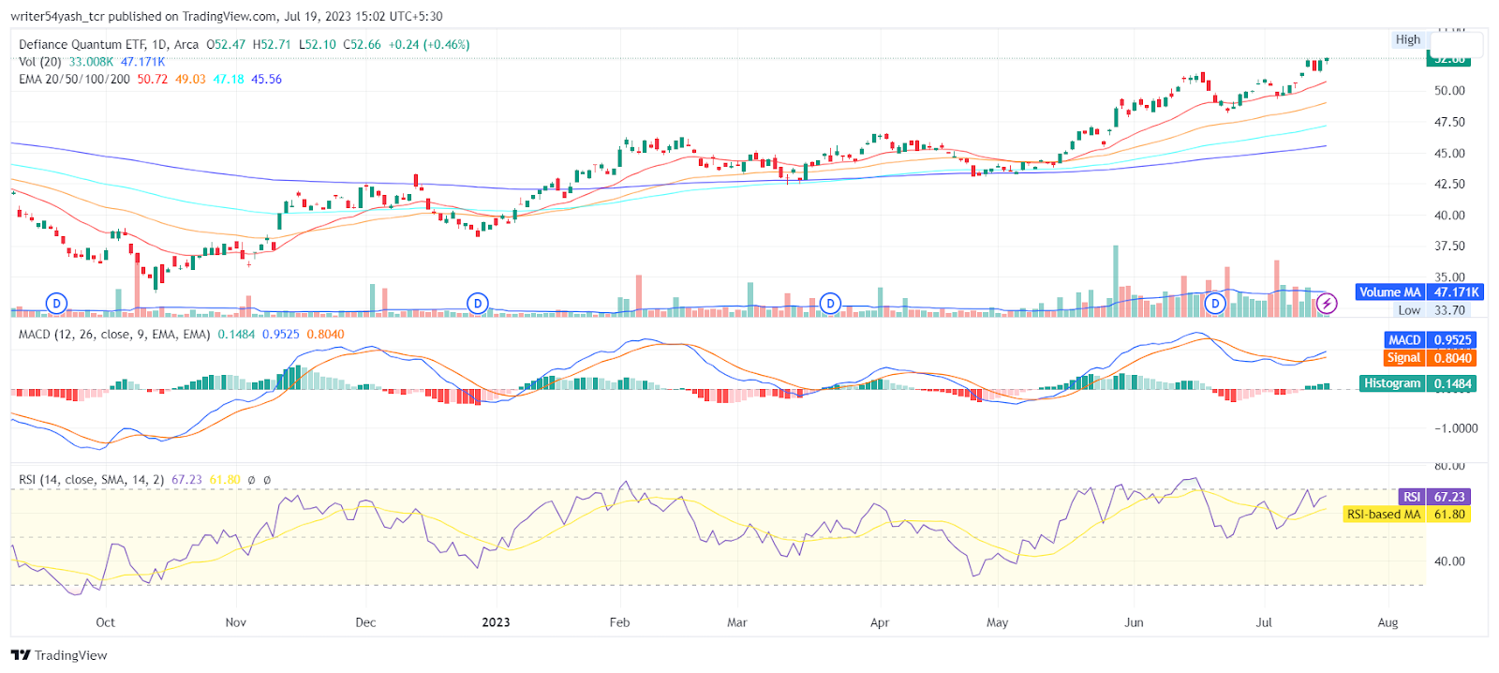Image resolution: width=1499 pixels, height=673 pixels.
Task: Click the red EMA value 50.72
Action: coord(153,80)
